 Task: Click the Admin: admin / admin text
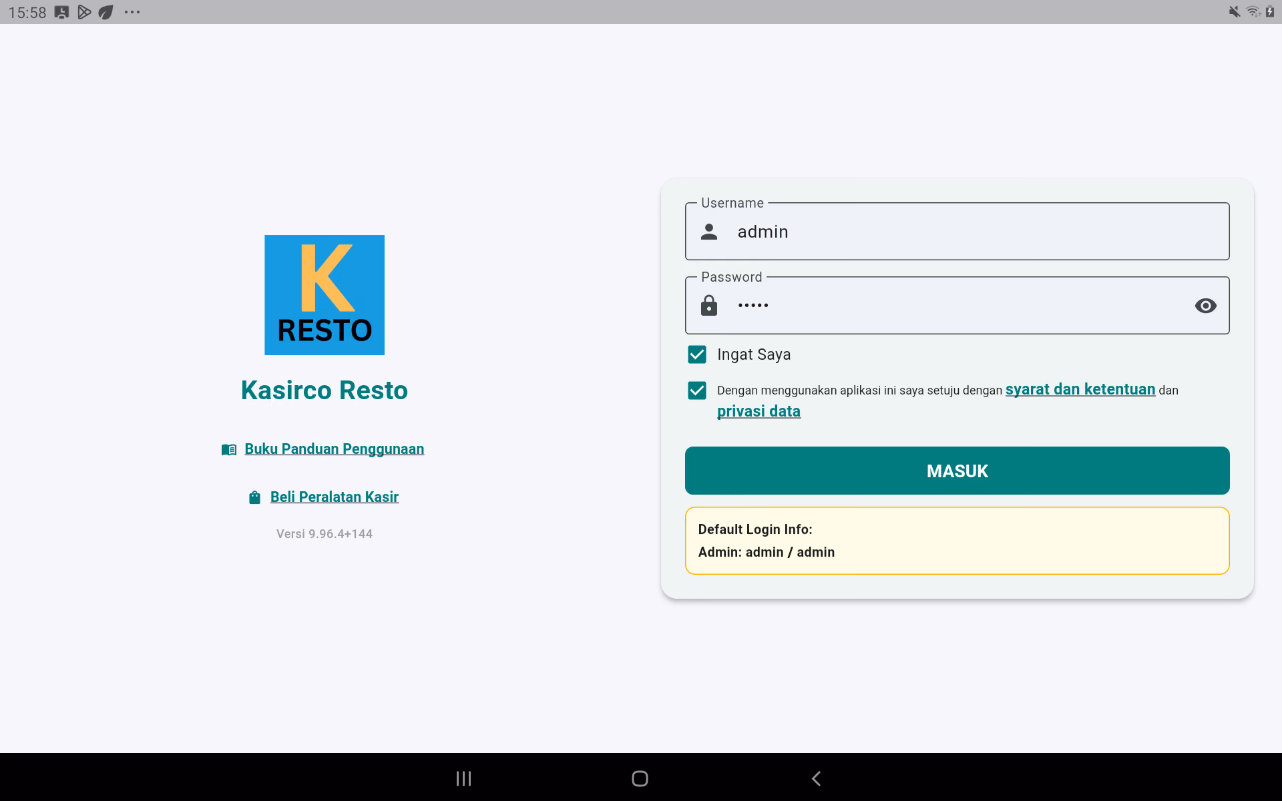point(767,552)
